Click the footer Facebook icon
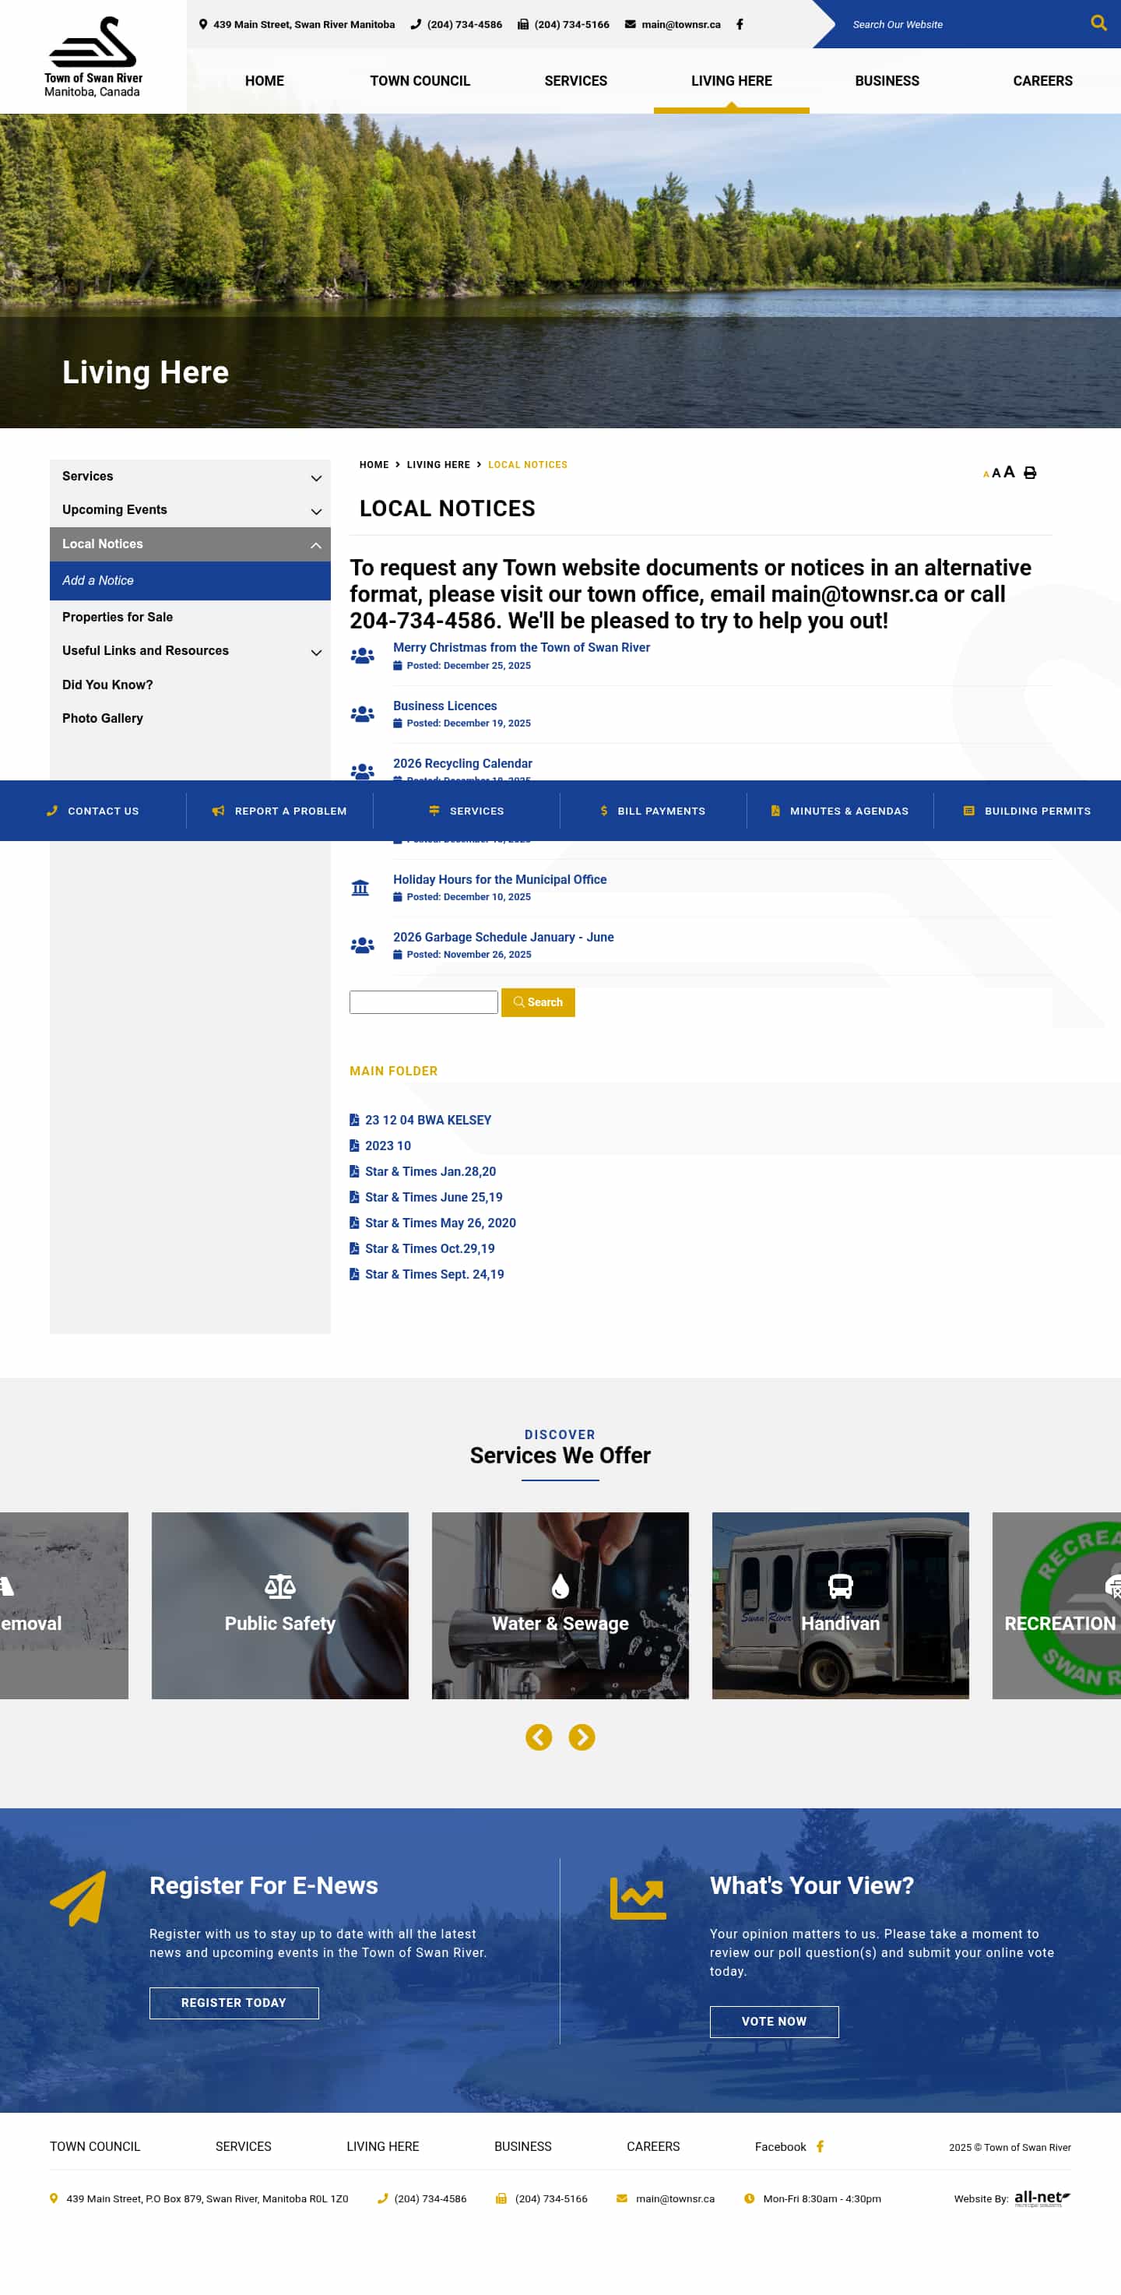This screenshot has width=1121, height=2295. 820,2146
